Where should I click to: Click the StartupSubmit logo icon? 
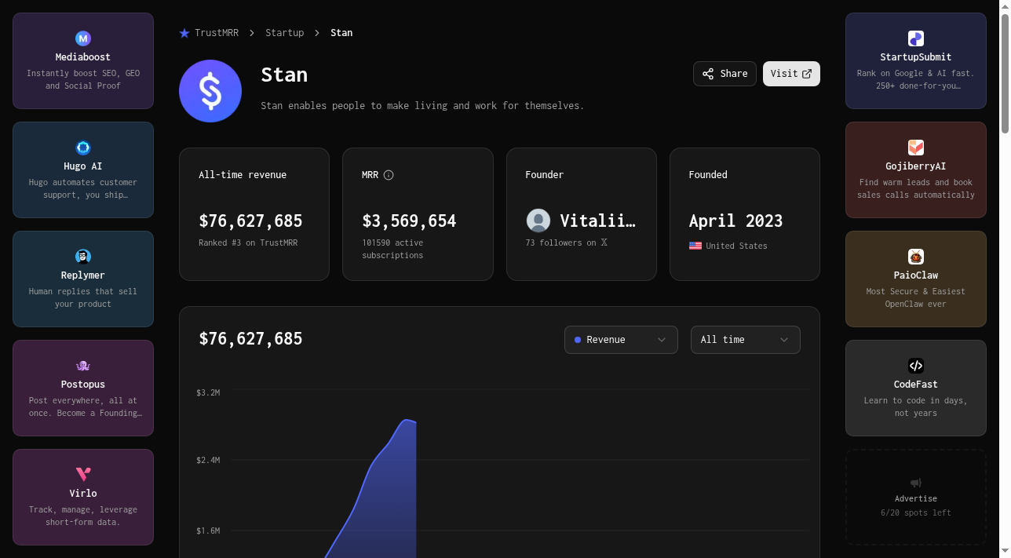point(916,38)
